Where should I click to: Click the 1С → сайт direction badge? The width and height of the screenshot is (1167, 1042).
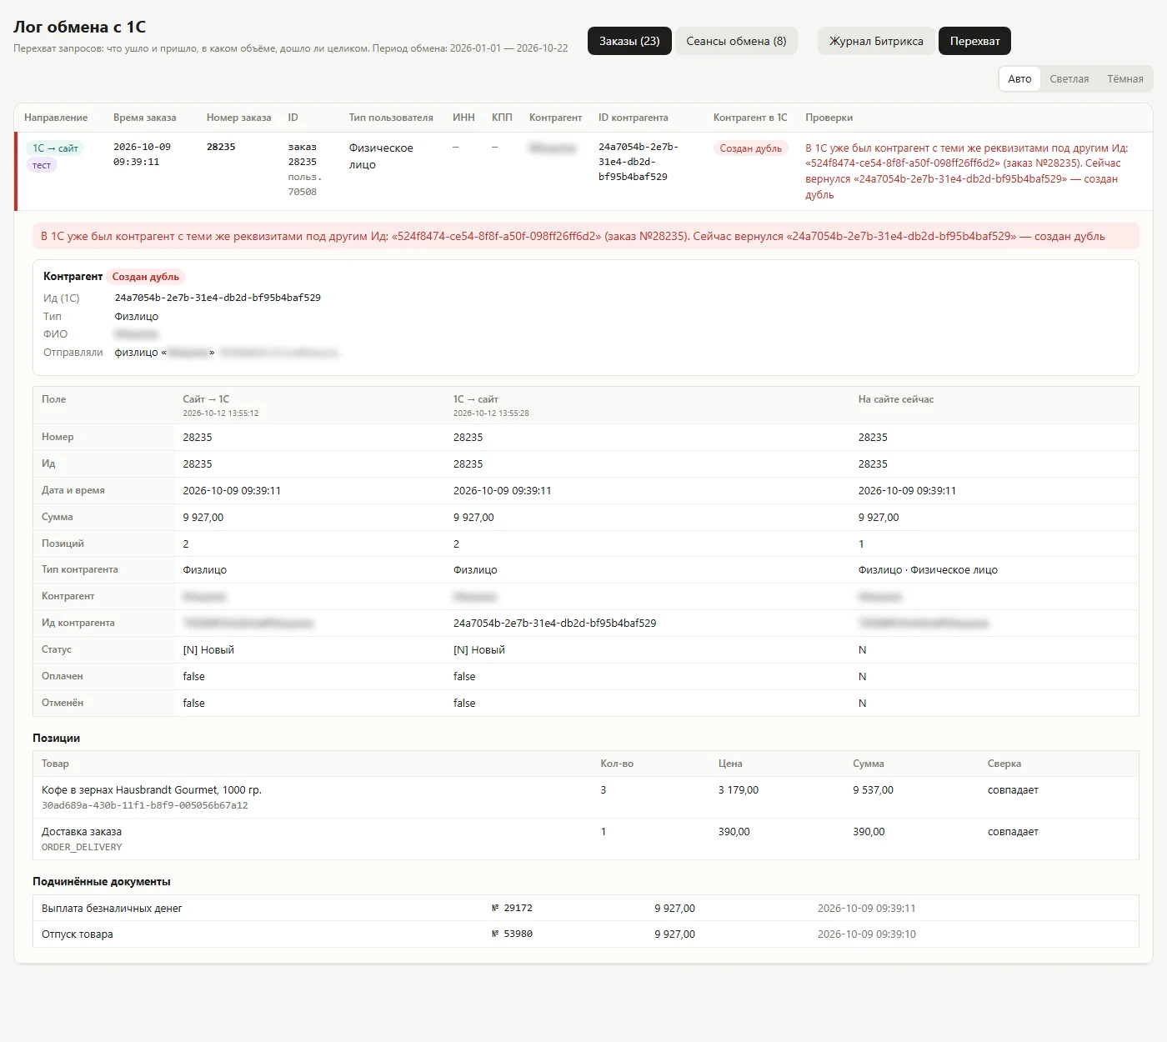point(56,148)
